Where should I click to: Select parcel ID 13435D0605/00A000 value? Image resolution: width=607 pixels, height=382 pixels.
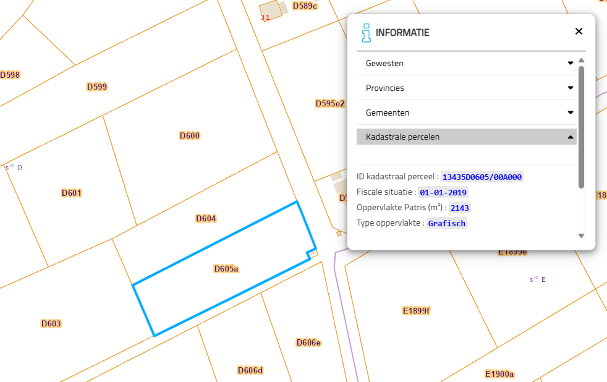coord(482,177)
